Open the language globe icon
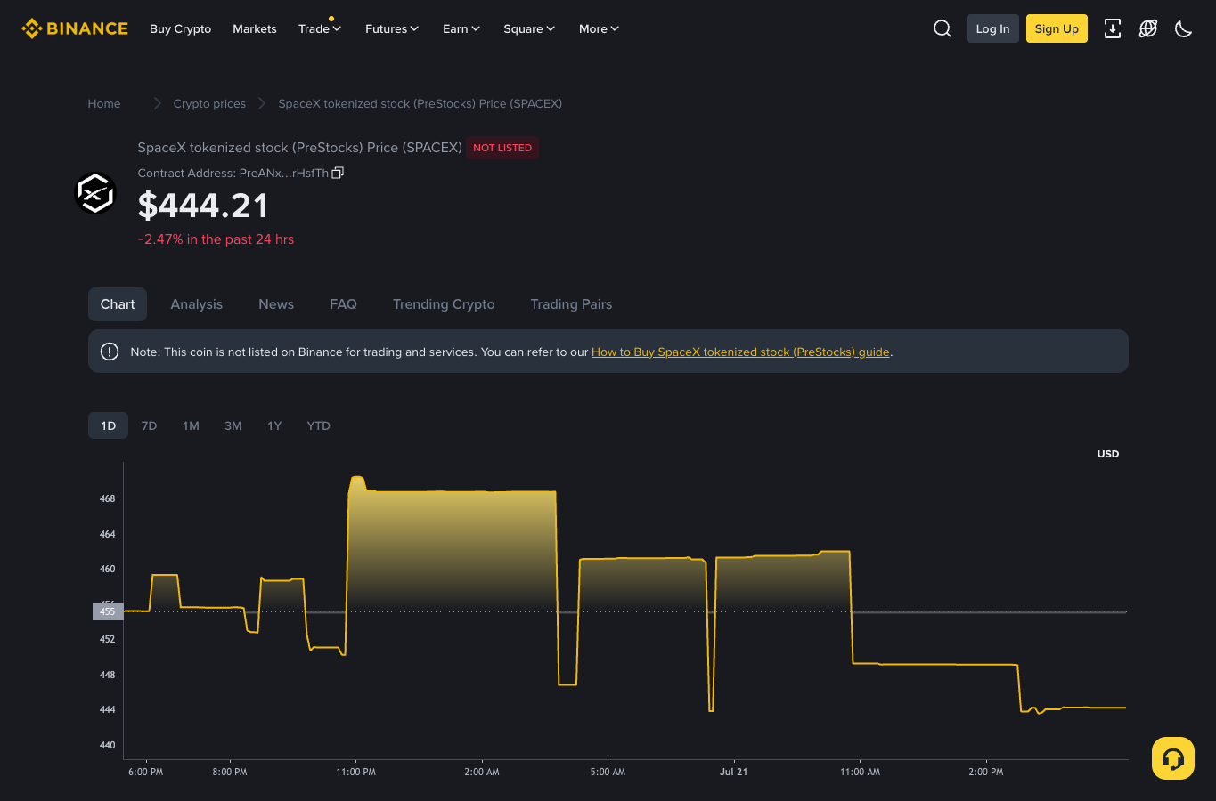Viewport: 1216px width, 801px height. click(x=1148, y=28)
